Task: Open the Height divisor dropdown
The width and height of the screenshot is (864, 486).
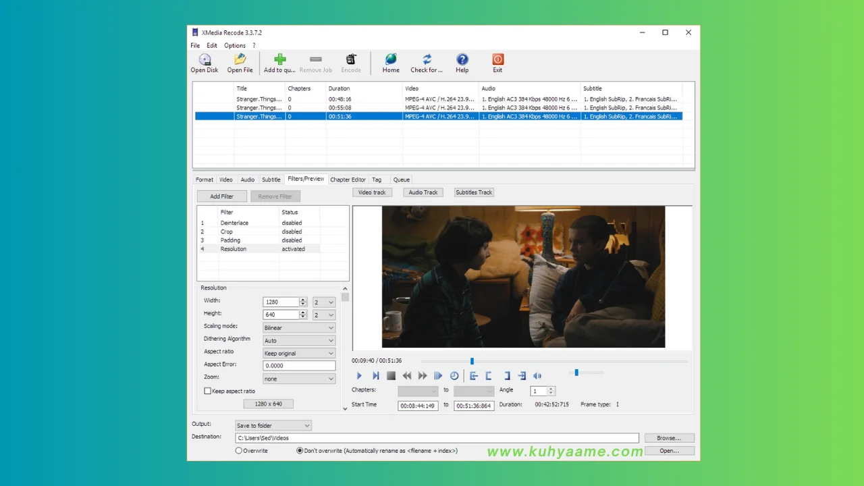Action: pos(323,315)
